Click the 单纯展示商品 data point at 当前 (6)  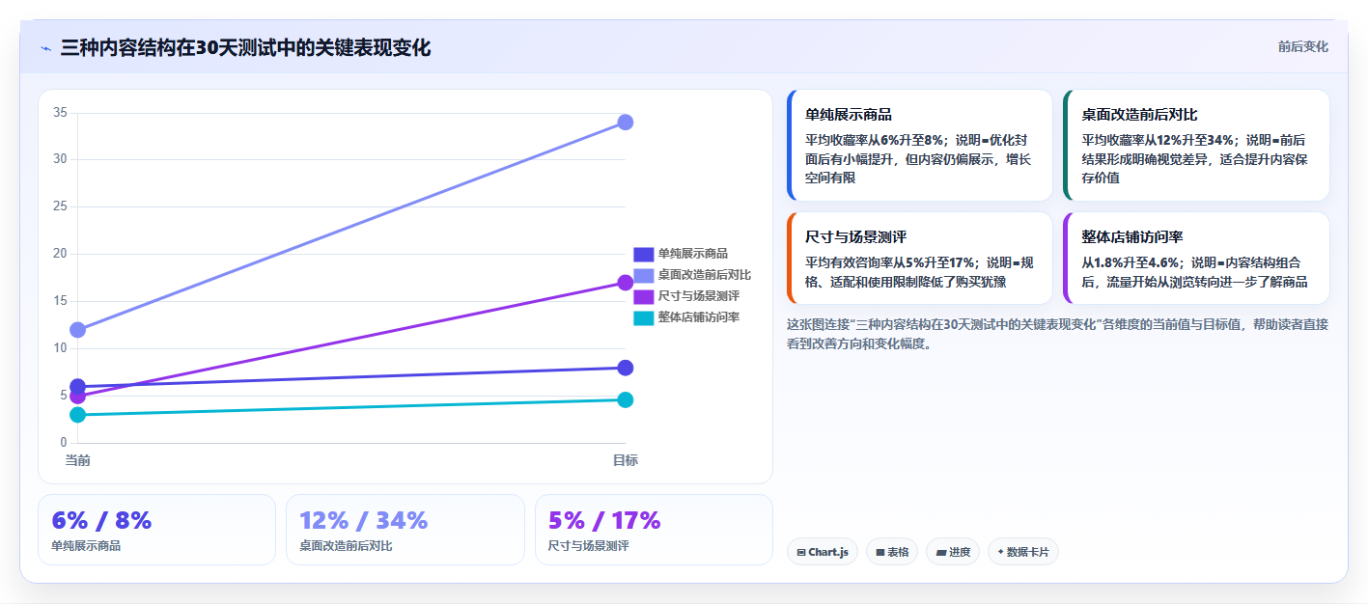78,387
